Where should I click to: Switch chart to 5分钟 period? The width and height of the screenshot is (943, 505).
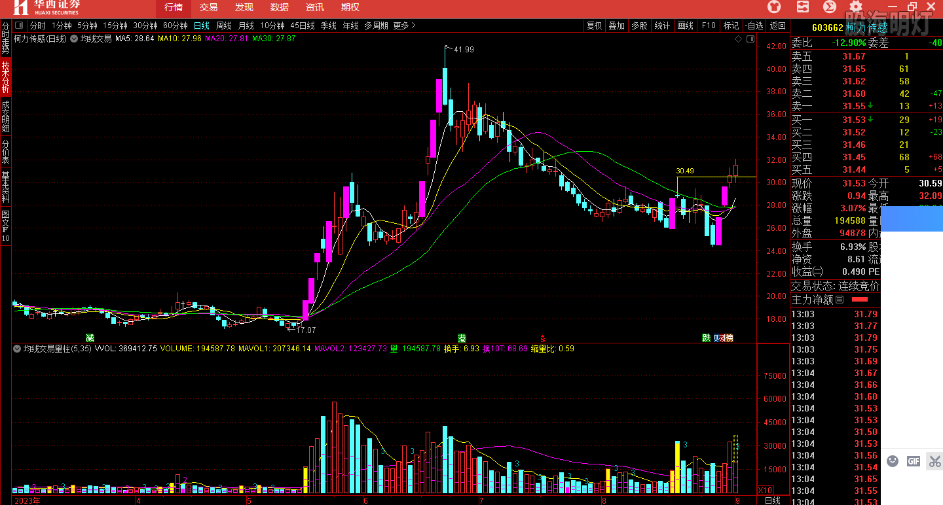click(88, 26)
